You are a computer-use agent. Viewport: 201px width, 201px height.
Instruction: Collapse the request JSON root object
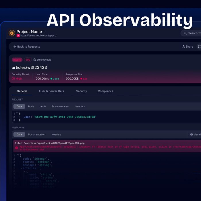pos(17,113)
